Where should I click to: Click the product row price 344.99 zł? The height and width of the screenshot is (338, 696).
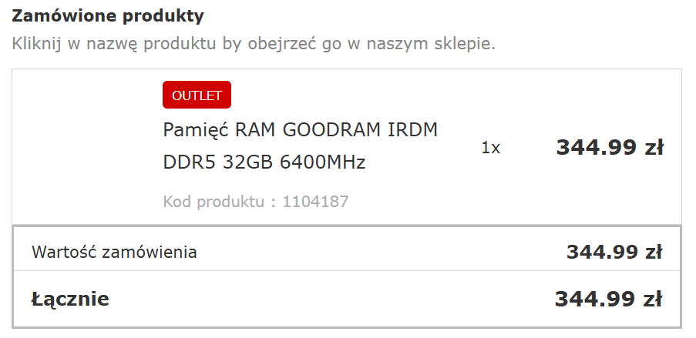(610, 147)
